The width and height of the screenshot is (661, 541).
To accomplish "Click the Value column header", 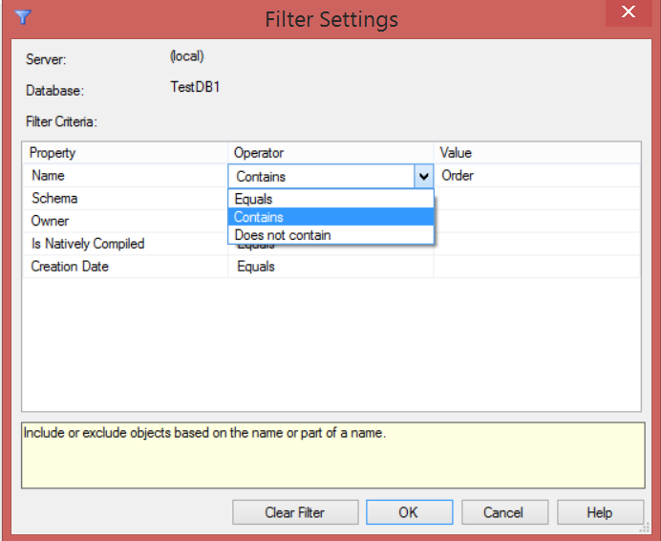I will (456, 153).
